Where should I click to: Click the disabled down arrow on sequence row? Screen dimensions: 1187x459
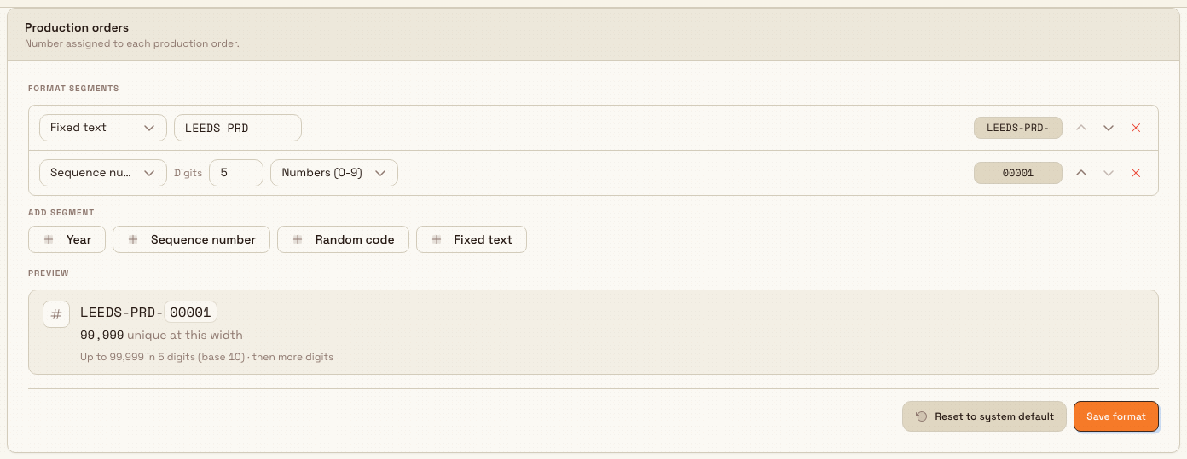[1109, 173]
